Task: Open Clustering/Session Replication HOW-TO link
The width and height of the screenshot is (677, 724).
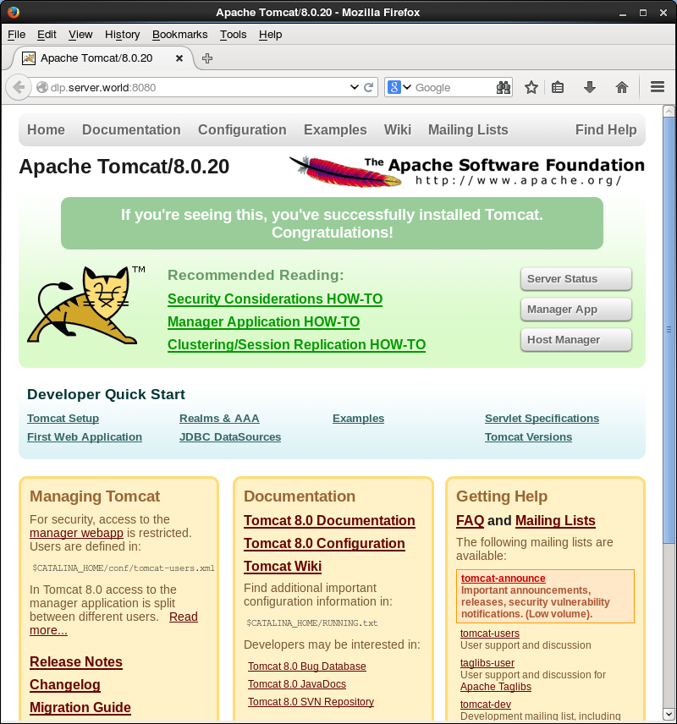Action: coord(297,344)
